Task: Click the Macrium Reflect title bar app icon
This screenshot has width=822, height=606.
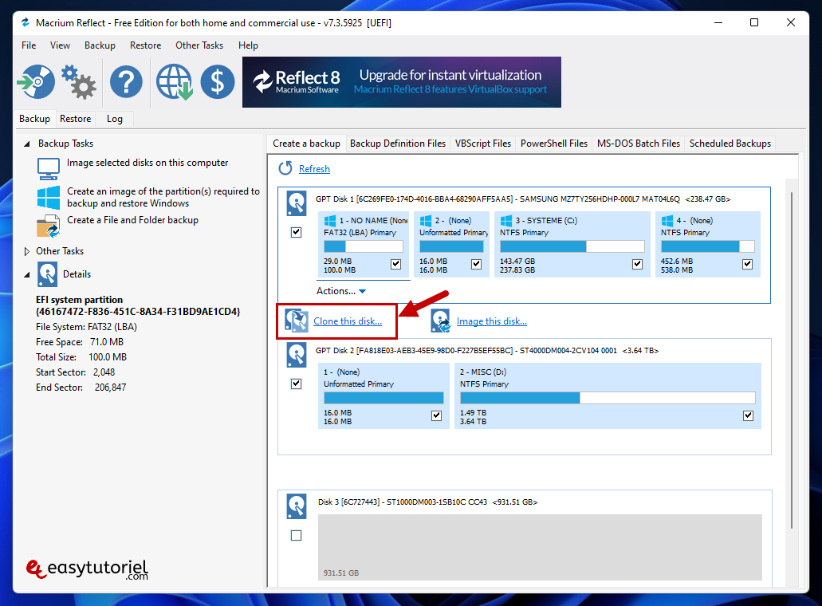Action: click(x=26, y=22)
